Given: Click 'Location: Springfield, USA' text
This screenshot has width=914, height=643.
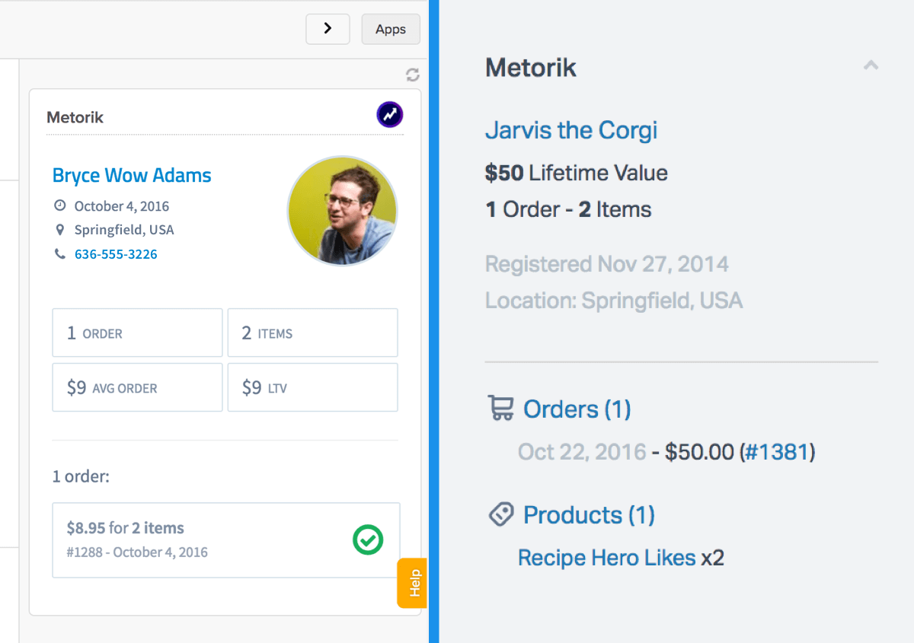Looking at the screenshot, I should (x=614, y=301).
